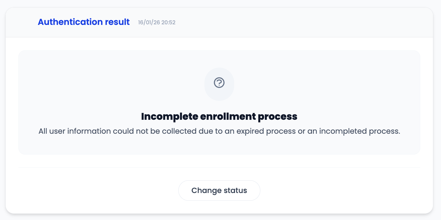Click the word Incomplete in the heading
441x220 pixels.
click(165, 117)
